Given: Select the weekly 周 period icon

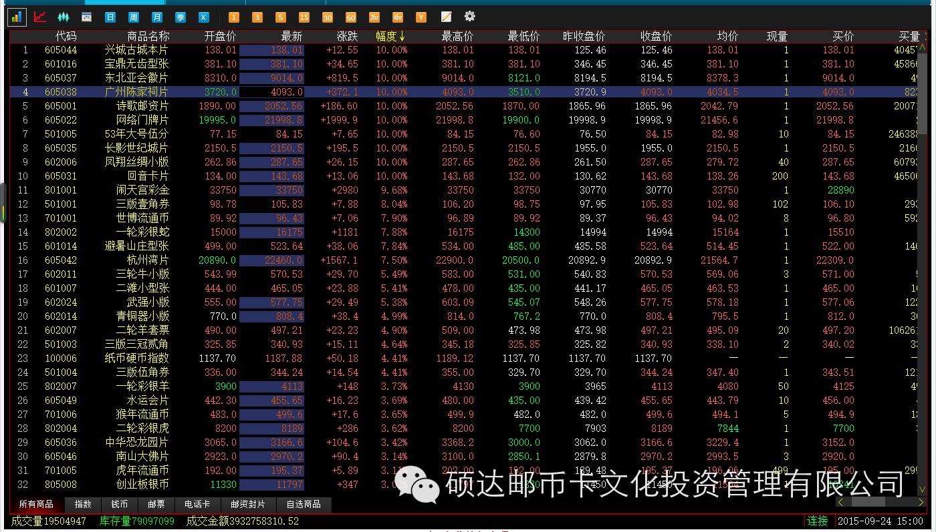Looking at the screenshot, I should (x=134, y=17).
